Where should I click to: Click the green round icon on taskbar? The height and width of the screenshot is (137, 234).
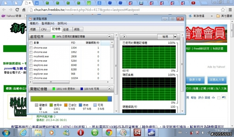click(x=95, y=133)
